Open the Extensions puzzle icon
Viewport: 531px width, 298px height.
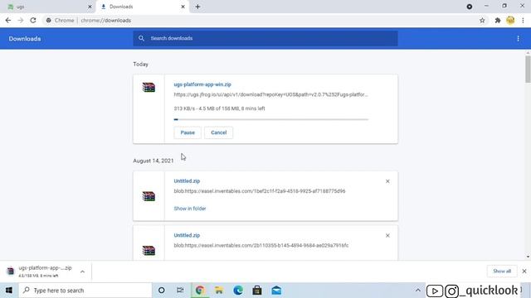(x=498, y=21)
